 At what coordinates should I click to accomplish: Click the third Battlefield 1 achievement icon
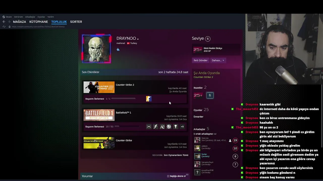coord(162,127)
